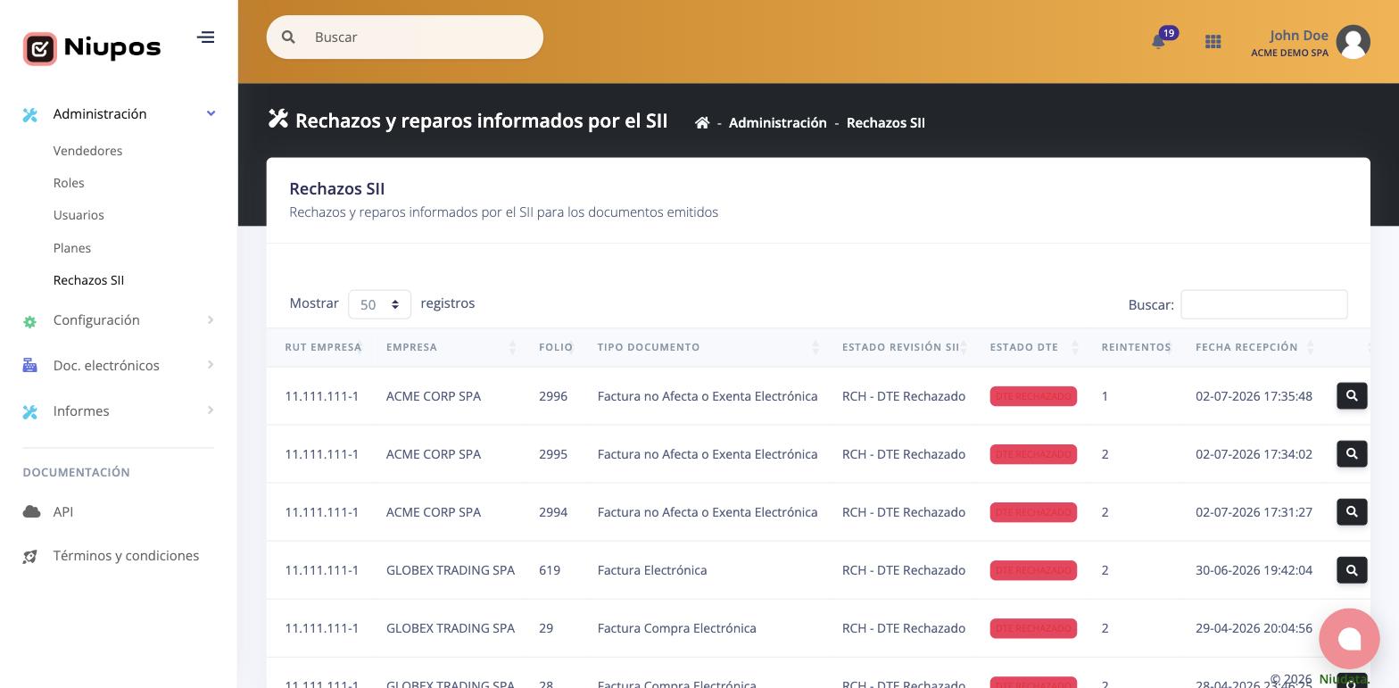Open Roles in sidebar
This screenshot has width=1399, height=688.
pos(69,183)
